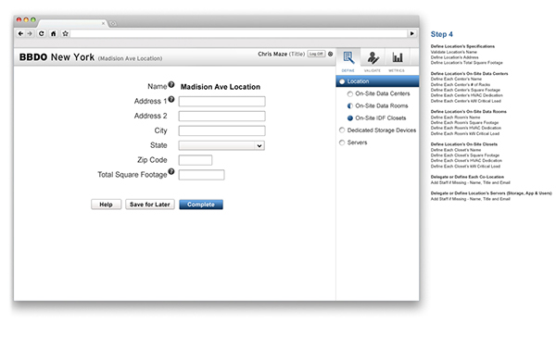Click the Total Square Footage field
556x359 pixels.
tap(201, 175)
